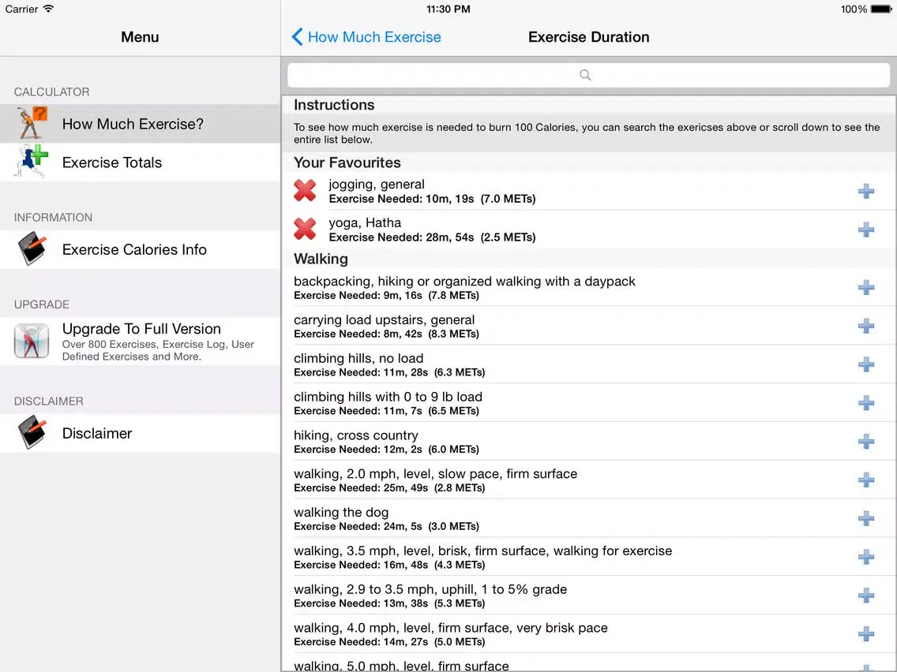Click the jumping figure icon for Exercise Totals

click(x=30, y=162)
